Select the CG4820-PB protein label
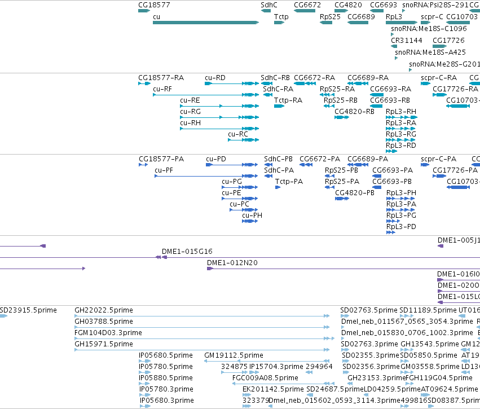480x409 pixels. [x=355, y=193]
